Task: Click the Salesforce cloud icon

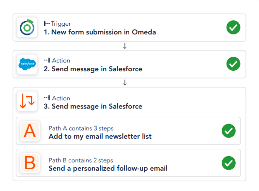Action: pos(27,64)
